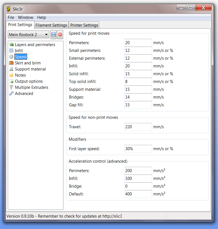Click the Bridge acceleration field showing 0
Viewport: 218px width, 229px height.
point(138,186)
